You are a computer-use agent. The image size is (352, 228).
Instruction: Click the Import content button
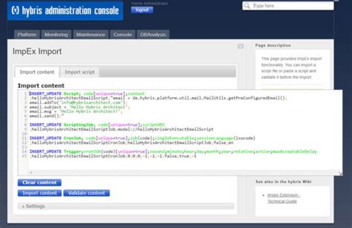40,193
